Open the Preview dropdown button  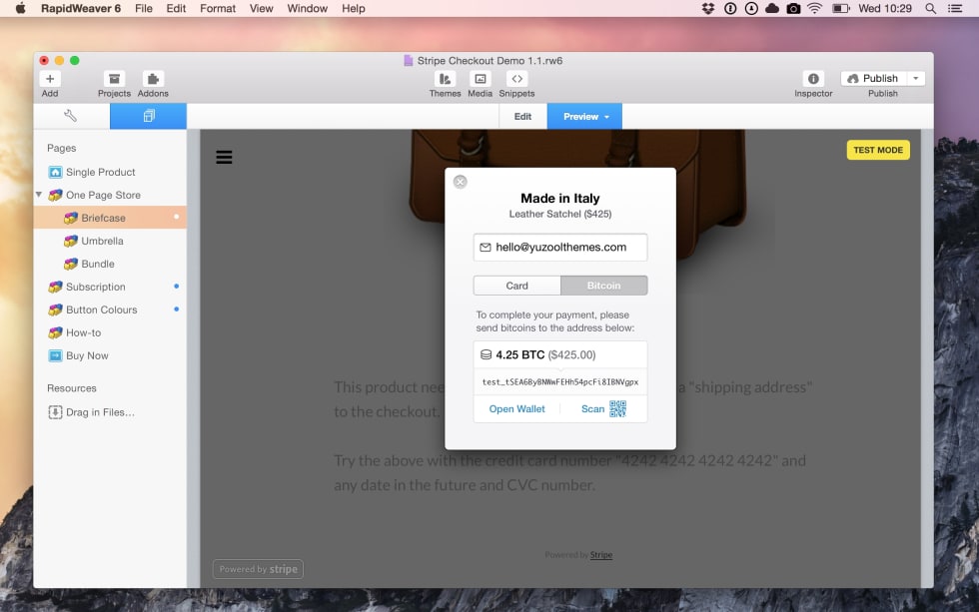[x=585, y=117]
